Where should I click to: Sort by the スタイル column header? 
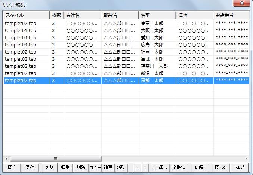coord(27,15)
